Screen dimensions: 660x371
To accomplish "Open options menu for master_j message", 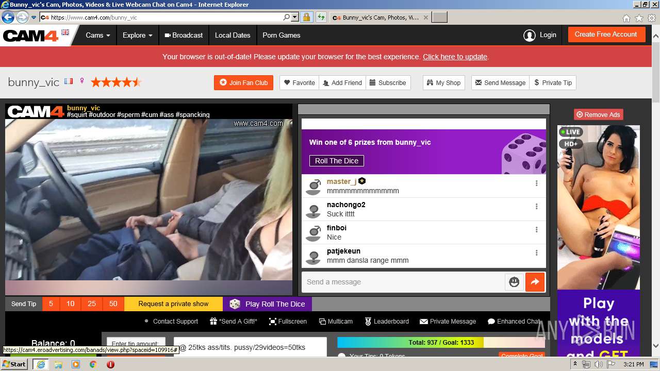I will 536,183.
